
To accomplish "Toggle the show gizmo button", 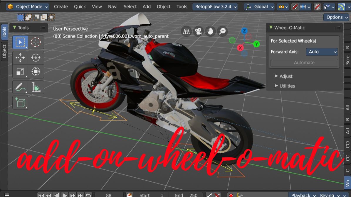I will tap(341, 7).
